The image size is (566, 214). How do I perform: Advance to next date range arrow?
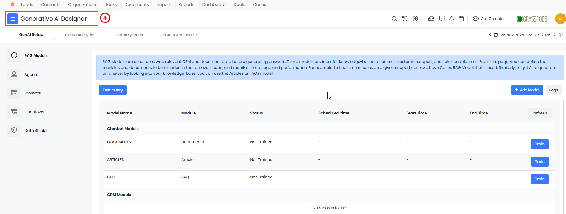point(555,35)
